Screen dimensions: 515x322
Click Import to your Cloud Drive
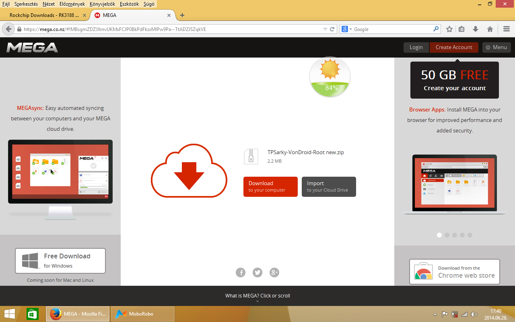[329, 187]
